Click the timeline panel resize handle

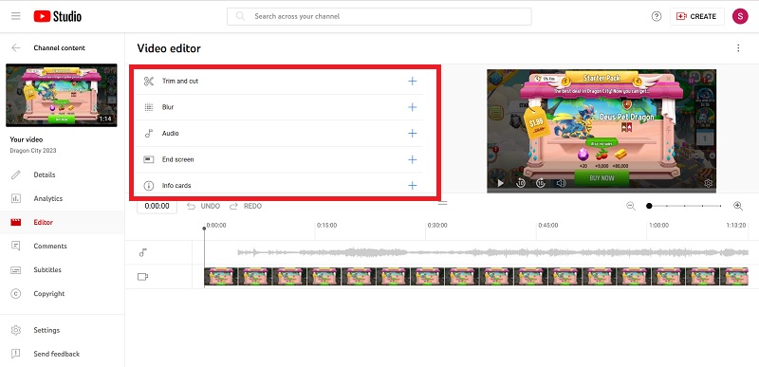click(442, 203)
